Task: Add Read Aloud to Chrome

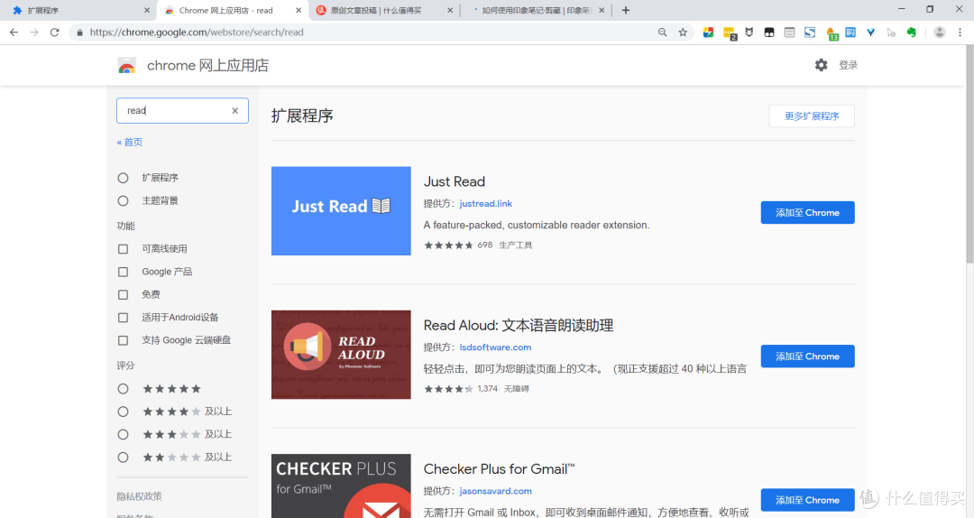Action: 807,356
